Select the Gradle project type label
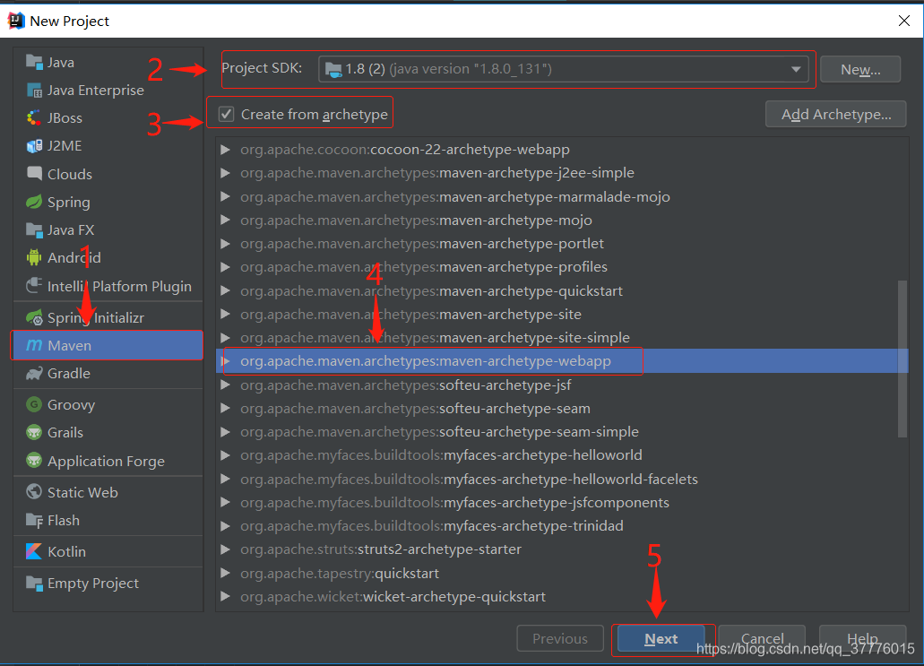Image resolution: width=924 pixels, height=666 pixels. pos(69,373)
